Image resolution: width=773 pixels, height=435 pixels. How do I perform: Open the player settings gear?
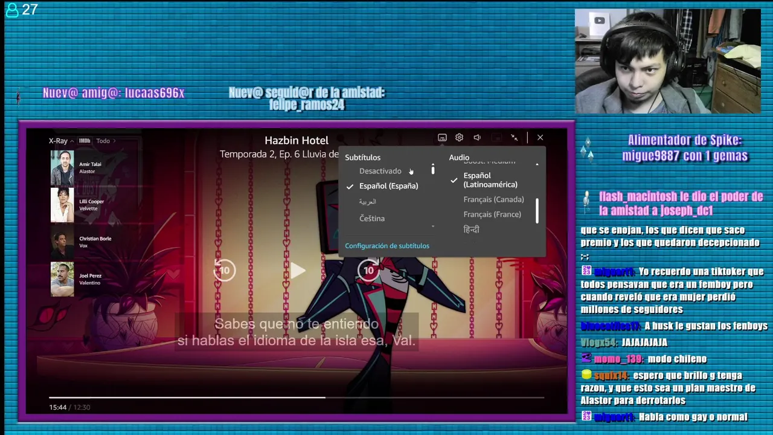[459, 138]
